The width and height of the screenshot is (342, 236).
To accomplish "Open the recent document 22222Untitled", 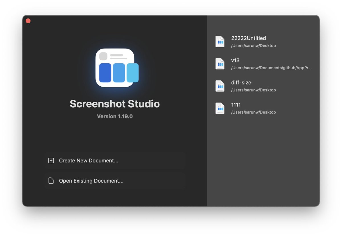I will point(263,41).
